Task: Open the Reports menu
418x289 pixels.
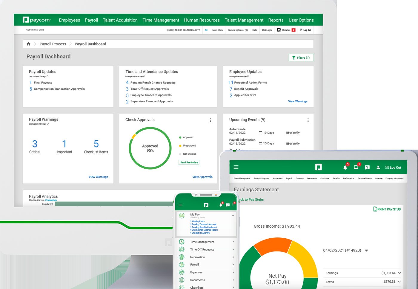Action: [276, 20]
